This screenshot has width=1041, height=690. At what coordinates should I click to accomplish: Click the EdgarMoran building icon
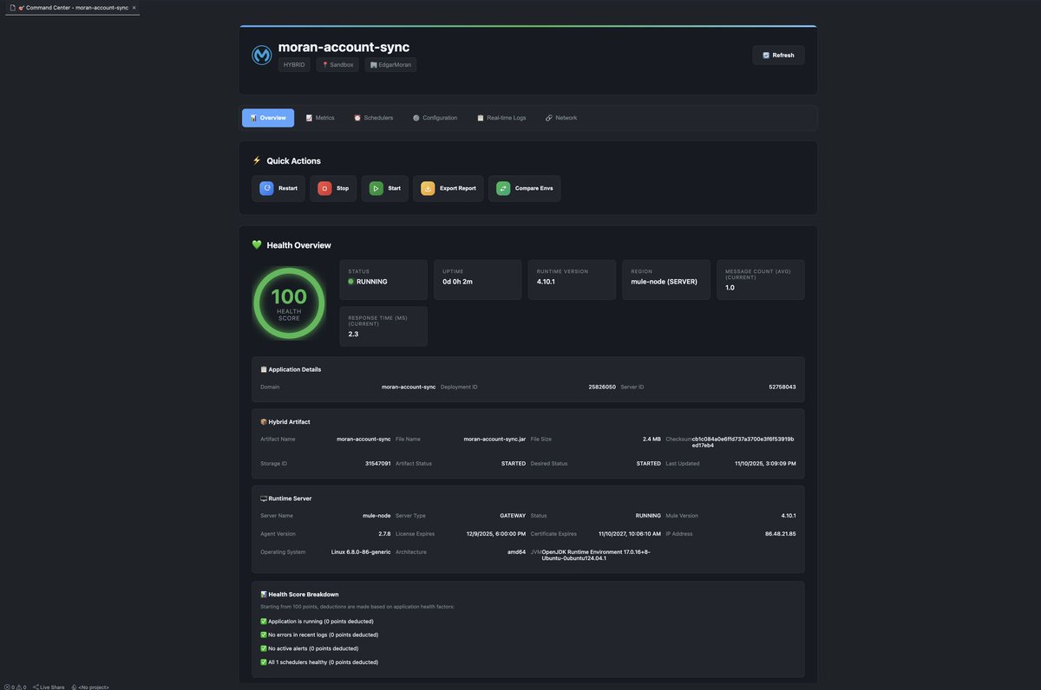click(x=374, y=65)
